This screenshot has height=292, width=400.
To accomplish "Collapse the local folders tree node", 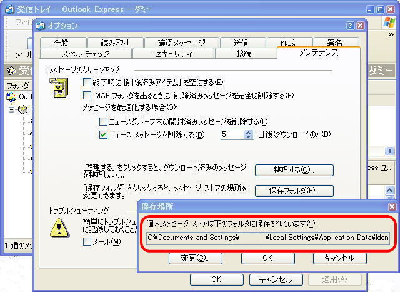I will (11, 109).
